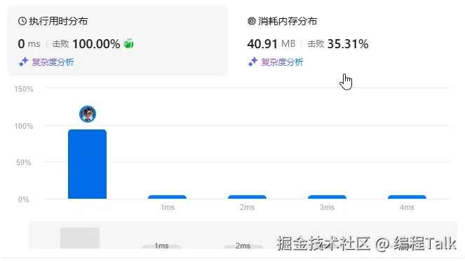465x261 pixels.
Task: Click the 2ms x-axis label of main chart
Action: pyautogui.click(x=247, y=207)
